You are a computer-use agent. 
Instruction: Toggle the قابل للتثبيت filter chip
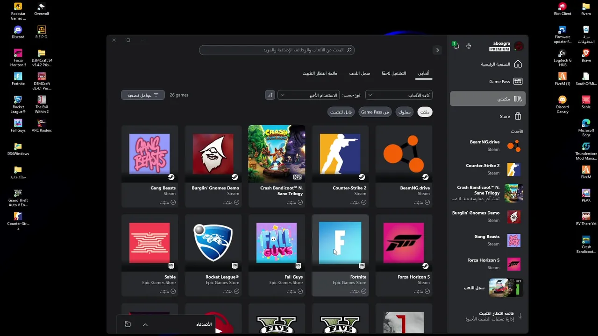pyautogui.click(x=341, y=112)
